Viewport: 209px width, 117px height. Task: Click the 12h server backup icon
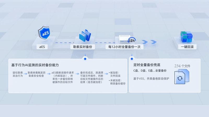[127, 39]
